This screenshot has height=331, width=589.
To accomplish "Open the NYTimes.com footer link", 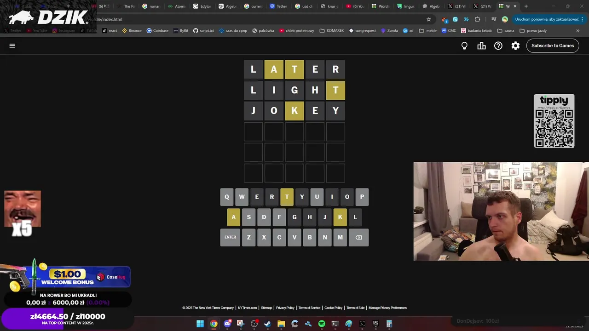I will 247,308.
